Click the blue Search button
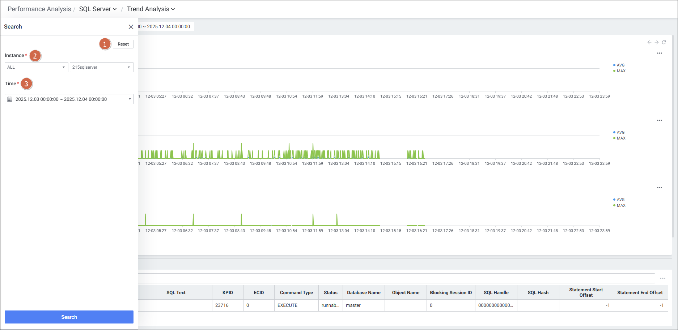 point(69,317)
